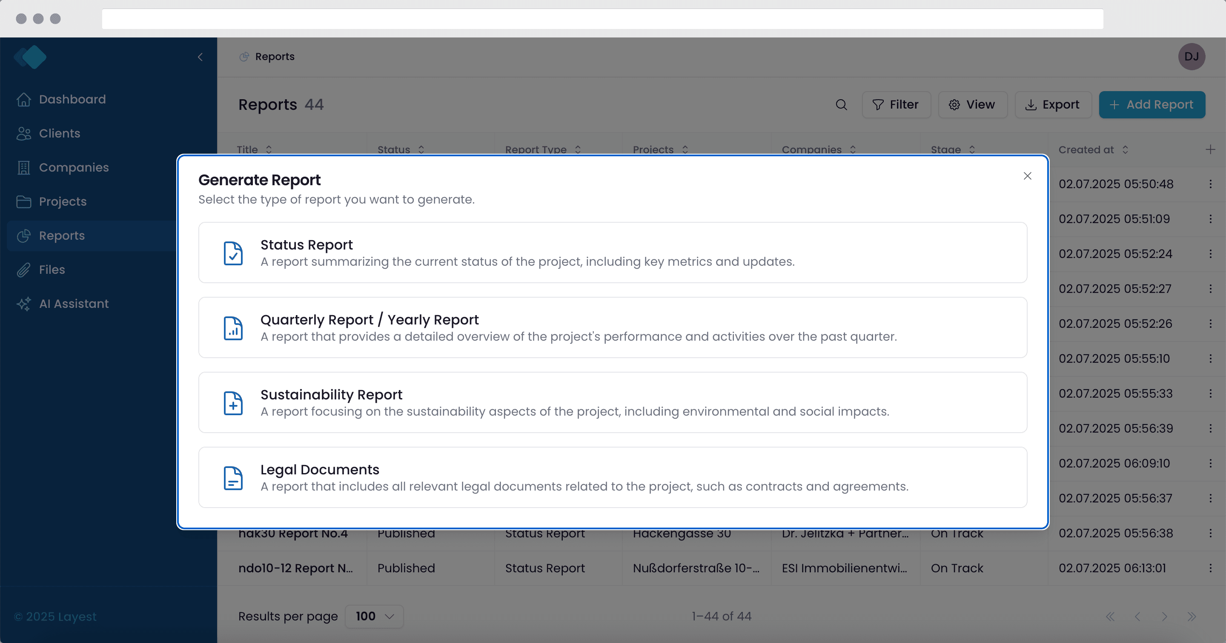Select the Projects folder icon
The width and height of the screenshot is (1226, 643).
click(x=24, y=201)
